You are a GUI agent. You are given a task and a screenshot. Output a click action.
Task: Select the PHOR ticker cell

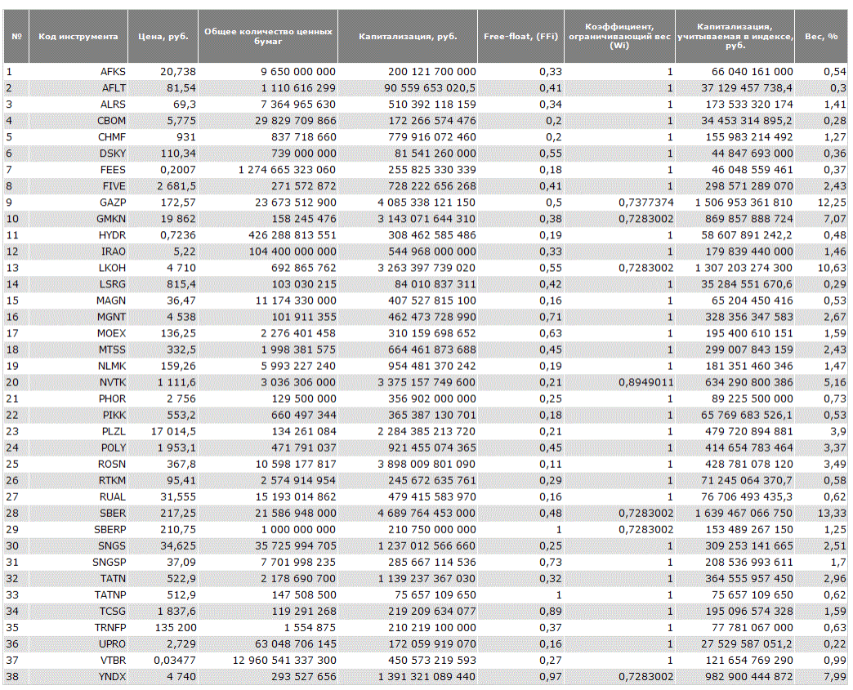point(78,398)
